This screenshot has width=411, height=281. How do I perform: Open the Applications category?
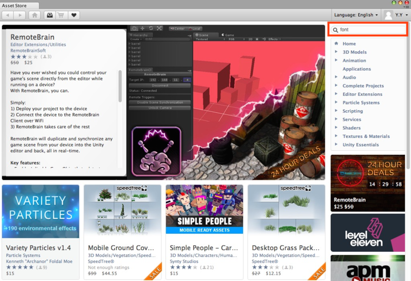pyautogui.click(x=357, y=69)
